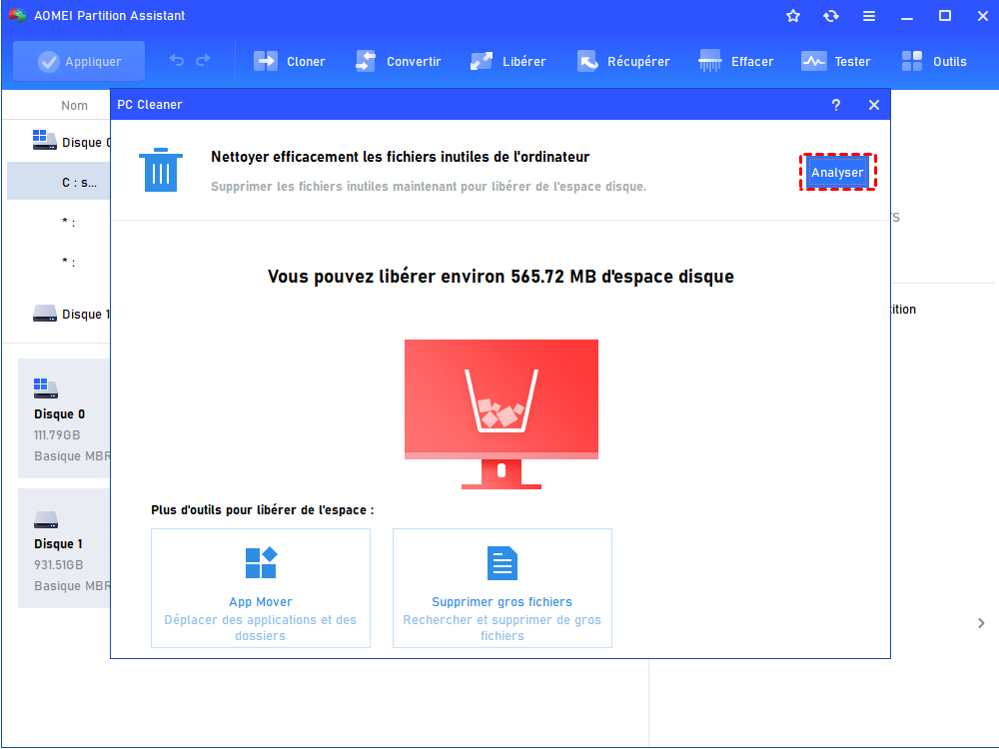Open the hamburger menu in title bar
This screenshot has width=999, height=749.
click(869, 16)
